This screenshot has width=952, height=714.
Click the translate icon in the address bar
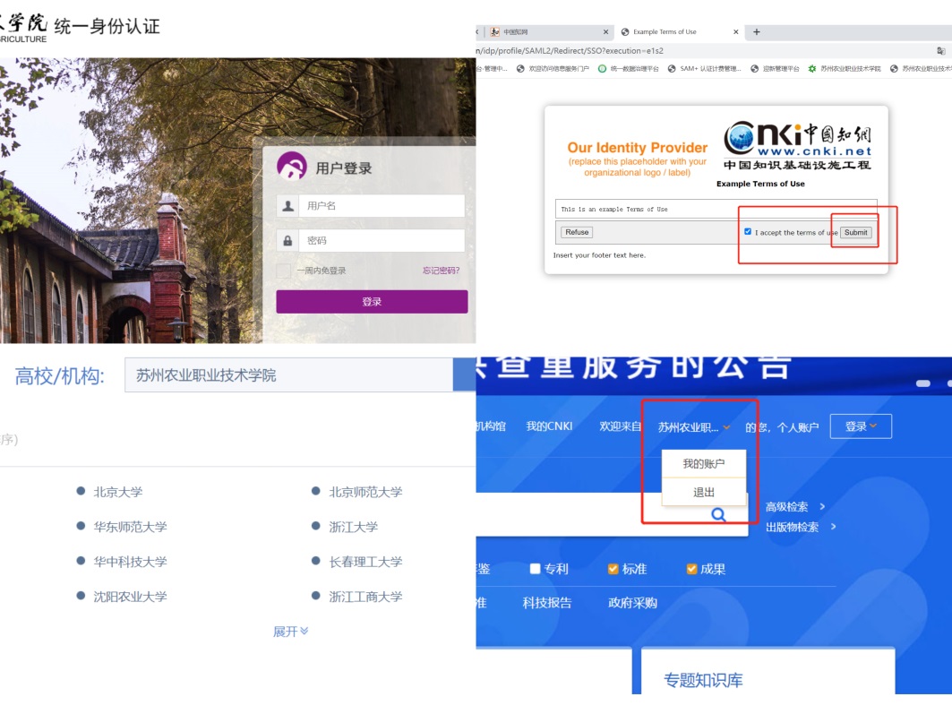tap(940, 51)
